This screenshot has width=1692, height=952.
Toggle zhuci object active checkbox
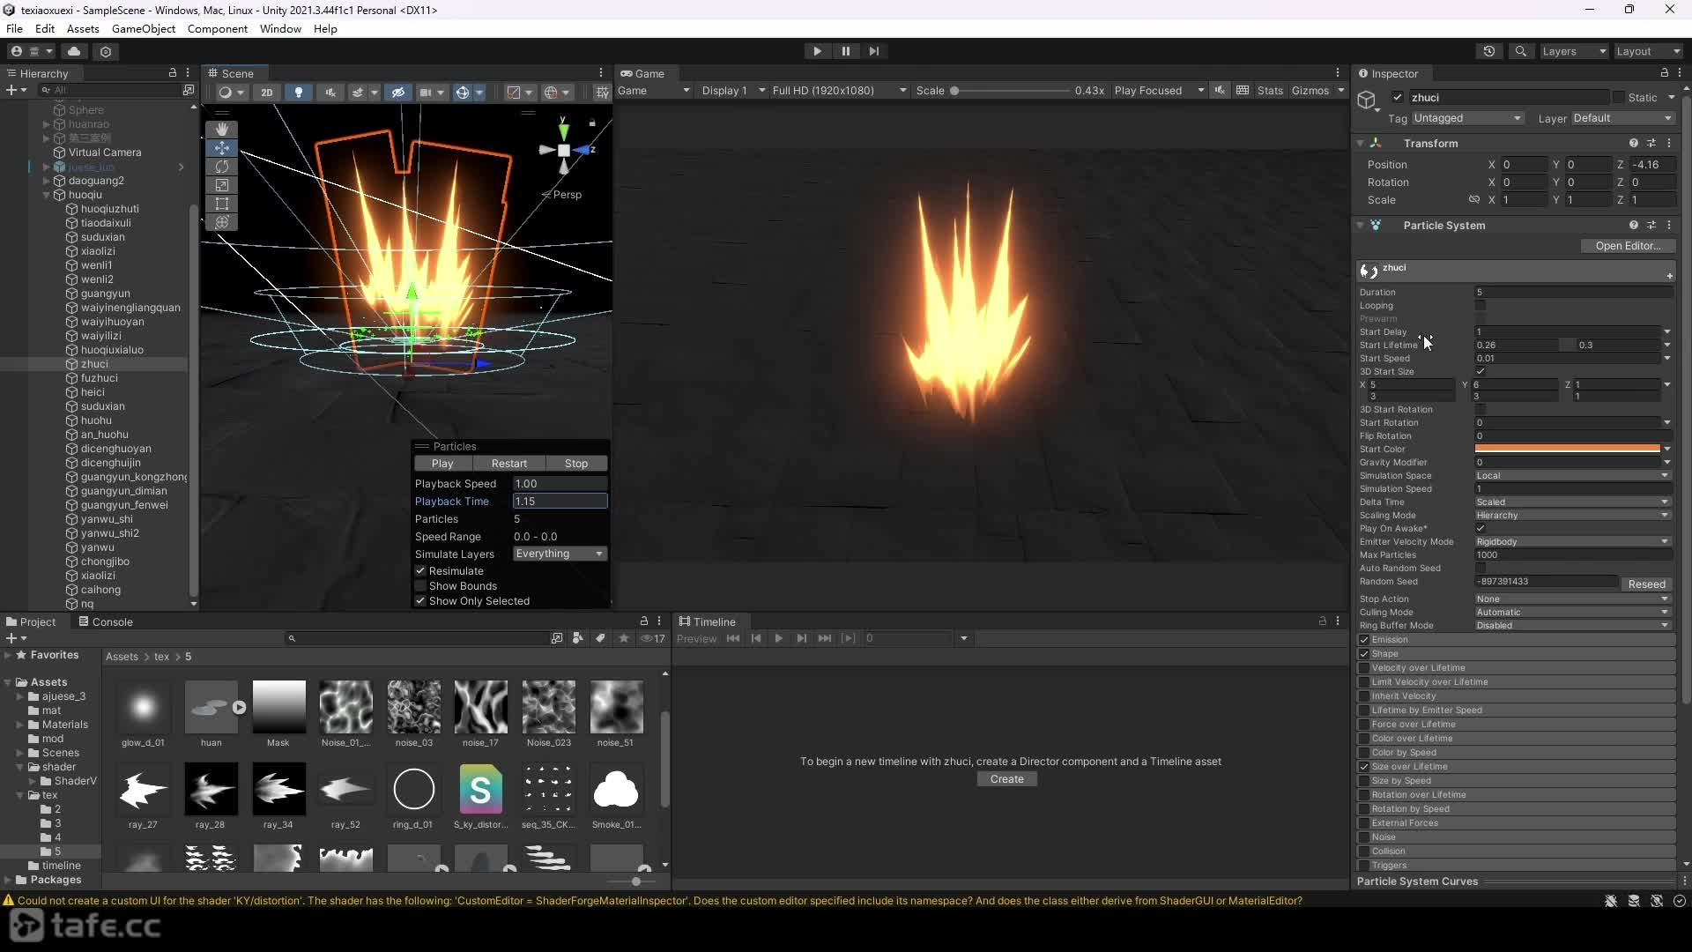tap(1397, 98)
